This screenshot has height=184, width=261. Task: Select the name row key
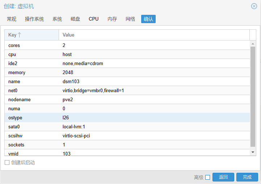pyautogui.click(x=14, y=82)
